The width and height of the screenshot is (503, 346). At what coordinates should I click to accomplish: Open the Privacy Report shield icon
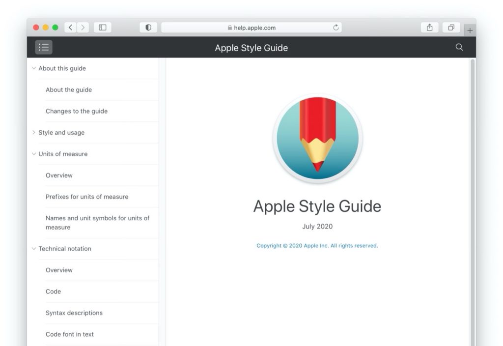point(148,27)
